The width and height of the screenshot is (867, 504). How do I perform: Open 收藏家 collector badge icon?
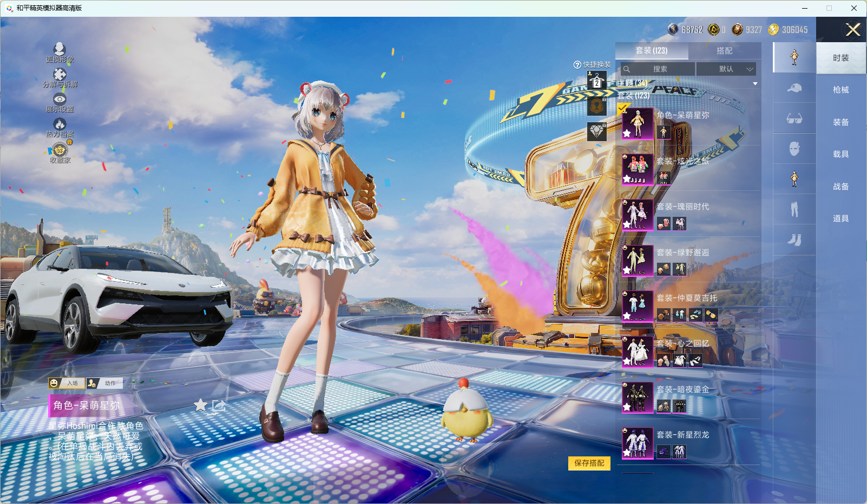tap(60, 149)
